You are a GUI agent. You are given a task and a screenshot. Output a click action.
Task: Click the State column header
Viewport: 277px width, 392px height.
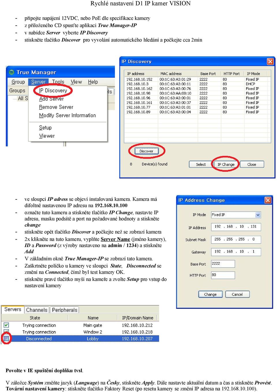[35, 318]
